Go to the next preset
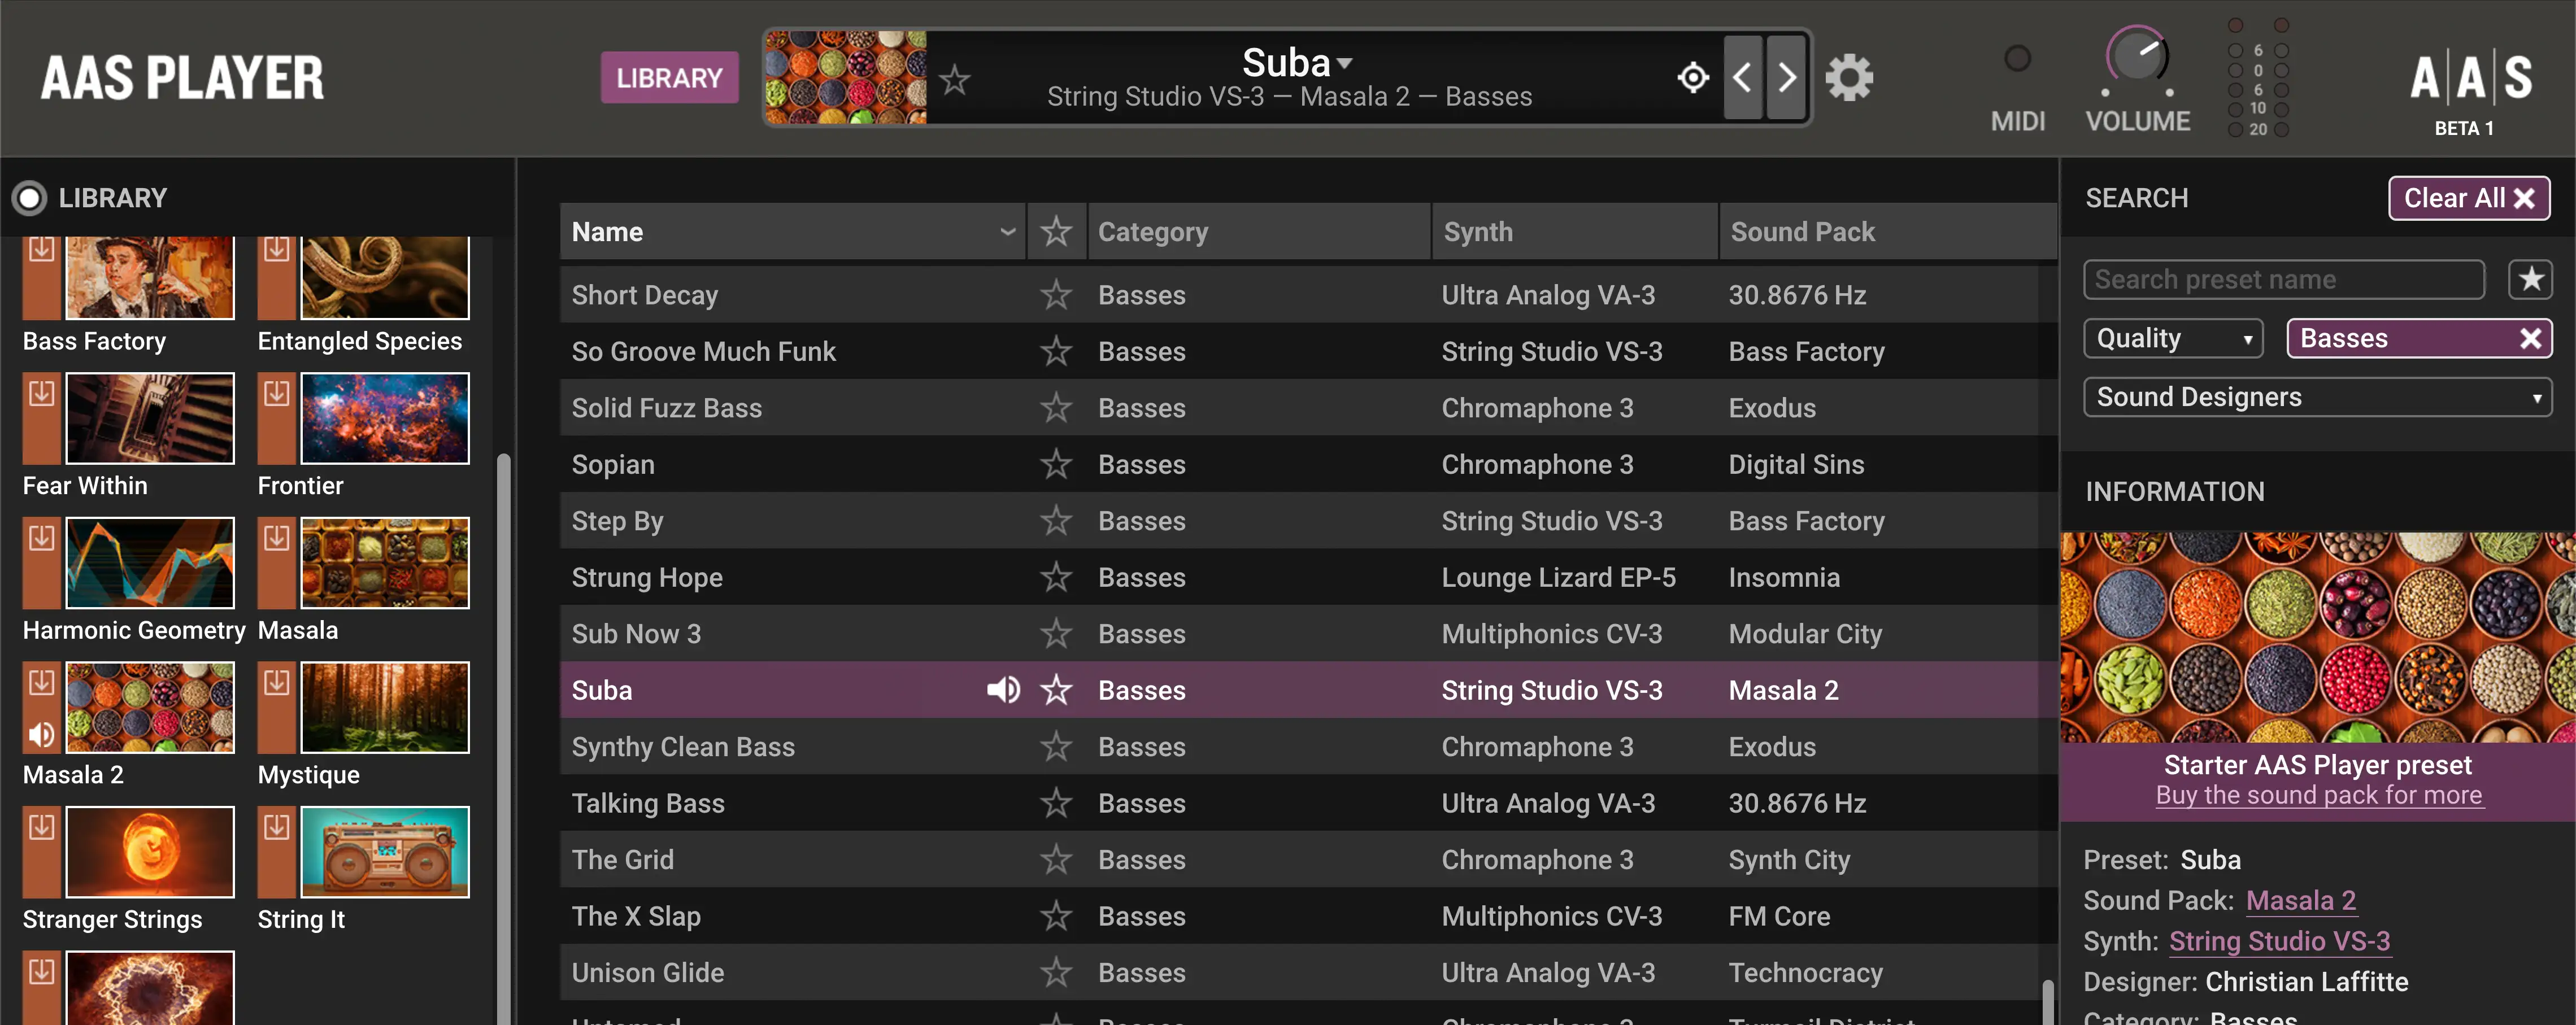Screen dimensions: 2576x1025 [x=1786, y=77]
